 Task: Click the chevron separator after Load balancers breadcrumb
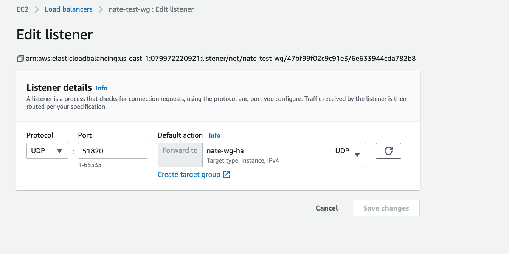tap(101, 9)
